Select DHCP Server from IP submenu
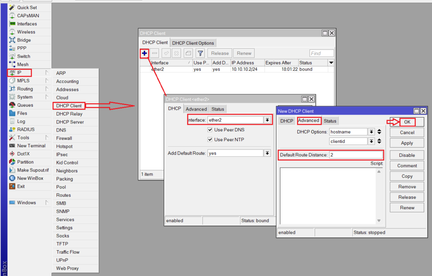432x276 pixels. tap(70, 122)
